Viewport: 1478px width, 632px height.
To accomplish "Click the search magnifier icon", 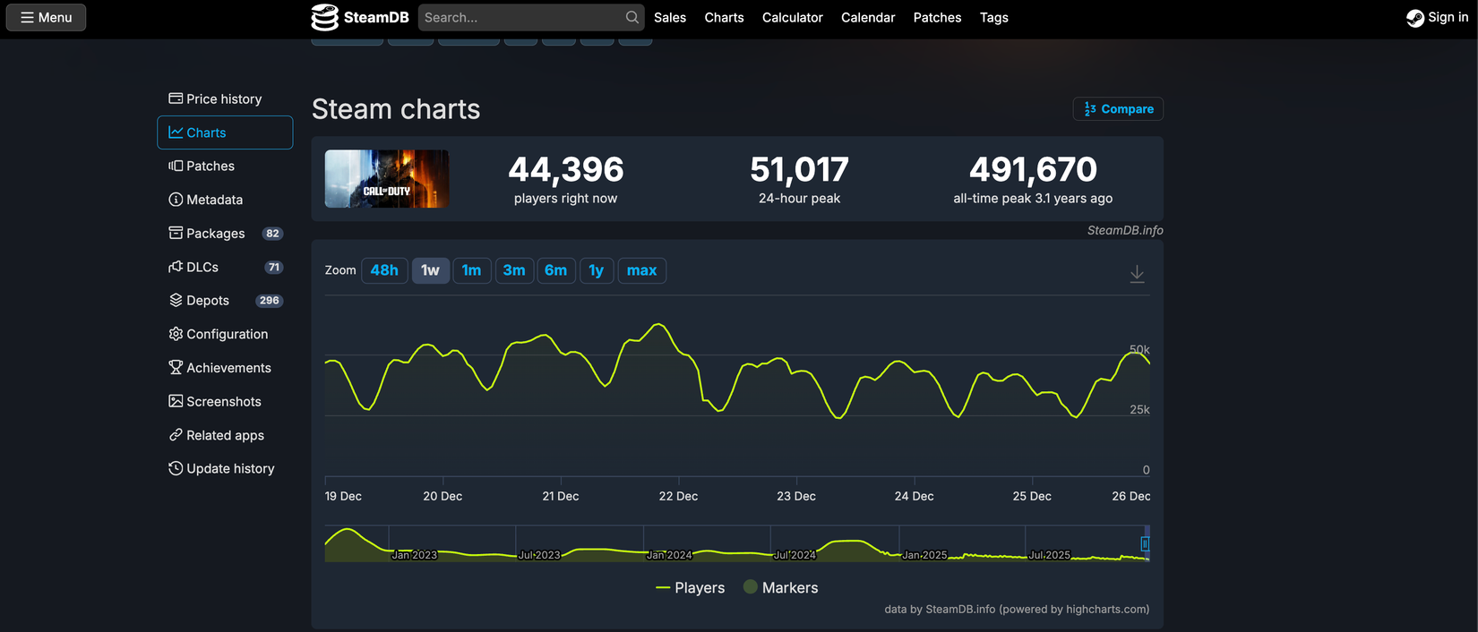I will (x=632, y=17).
